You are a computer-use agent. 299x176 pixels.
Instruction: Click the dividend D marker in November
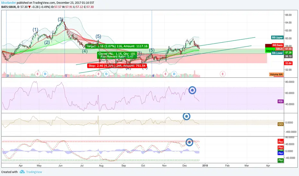pos(174,74)
